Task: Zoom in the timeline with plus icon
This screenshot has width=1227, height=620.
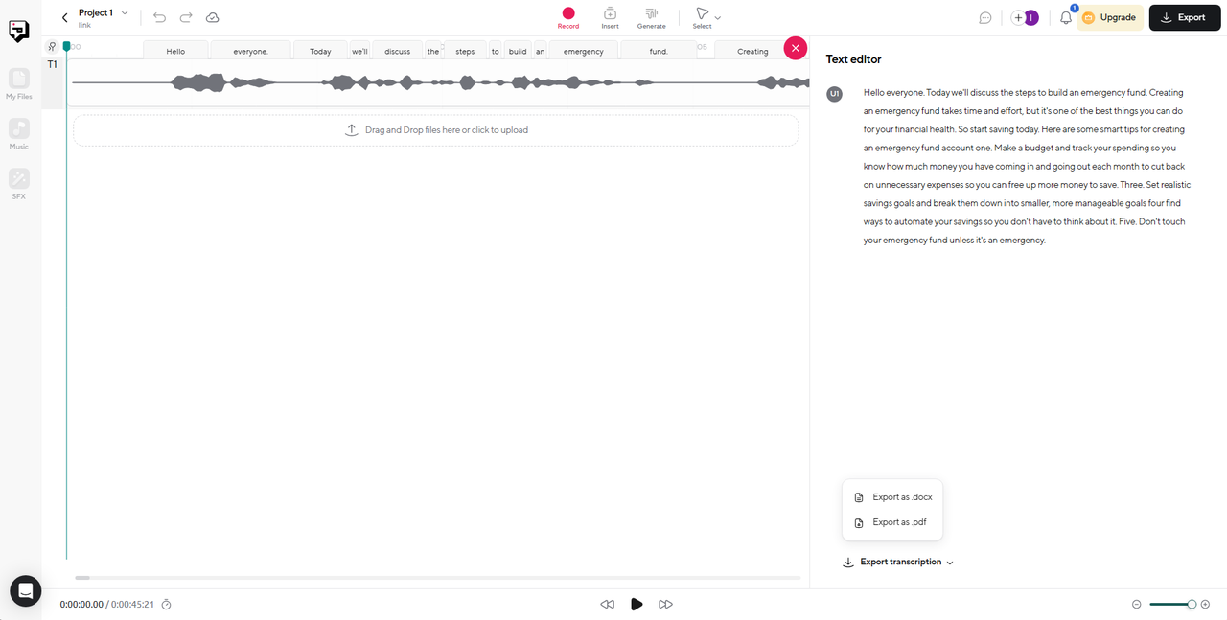Action: pyautogui.click(x=1205, y=605)
